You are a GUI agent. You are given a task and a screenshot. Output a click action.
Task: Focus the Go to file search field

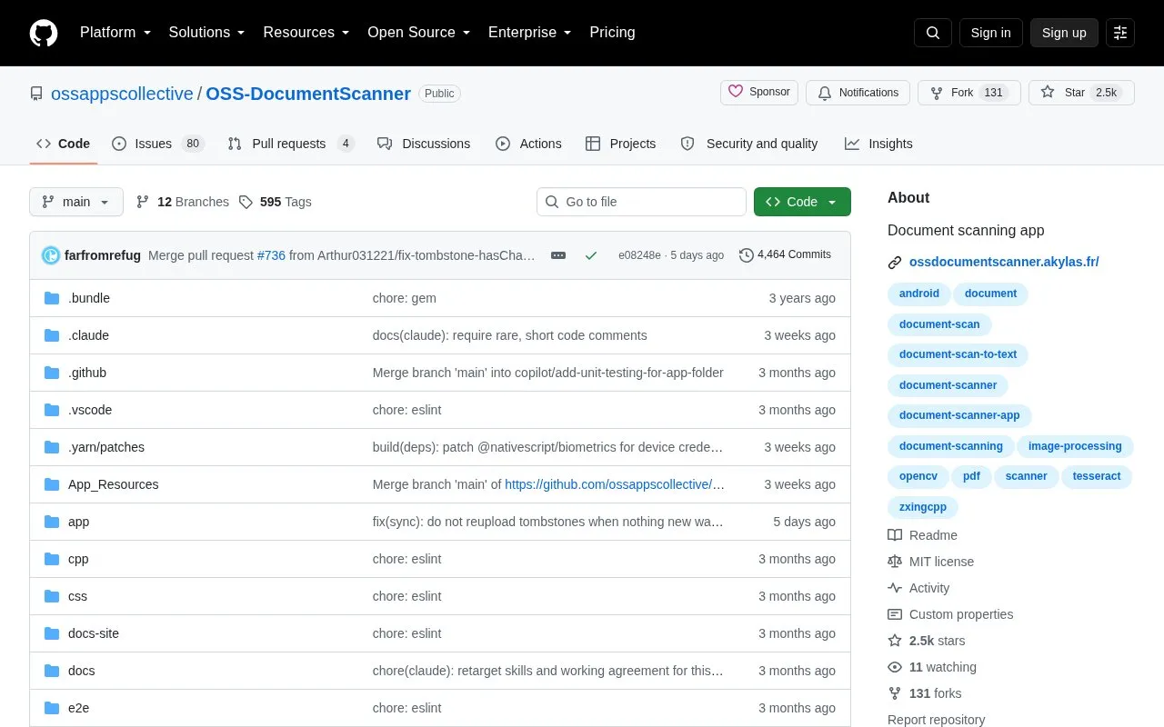click(641, 202)
